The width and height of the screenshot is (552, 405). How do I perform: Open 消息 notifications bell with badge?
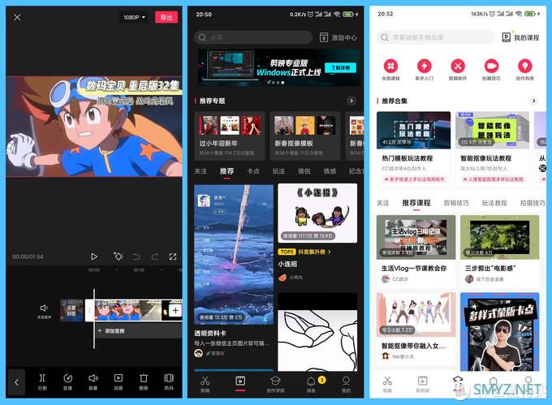click(x=311, y=384)
